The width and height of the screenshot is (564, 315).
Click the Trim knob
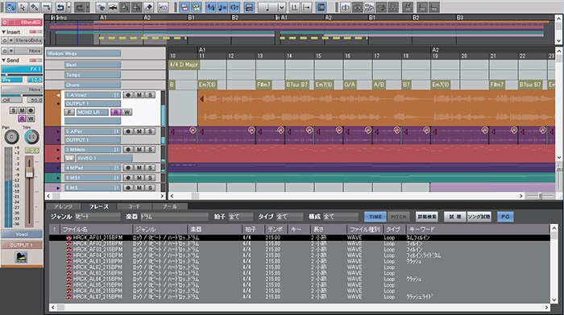[31, 137]
